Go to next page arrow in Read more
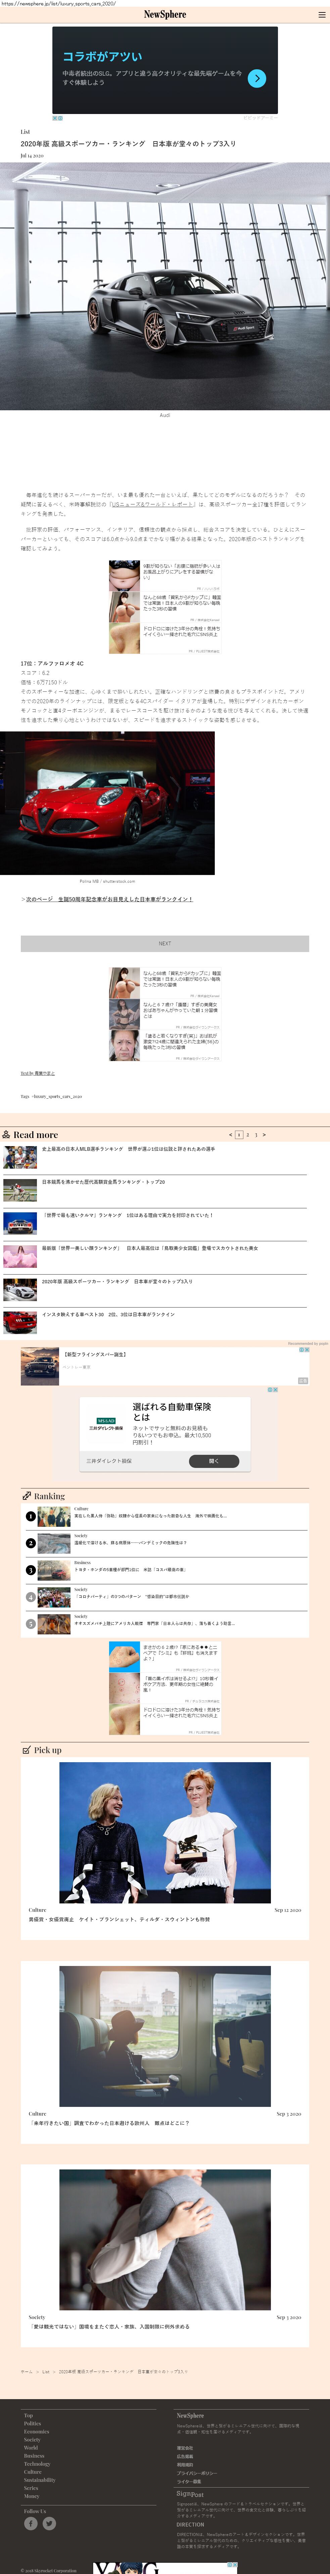The width and height of the screenshot is (330, 2574). 264,1135
